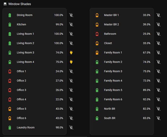The width and height of the screenshot is (167, 137).
Task: Click the Office 1 red battery icon
Action: pos(10,71)
